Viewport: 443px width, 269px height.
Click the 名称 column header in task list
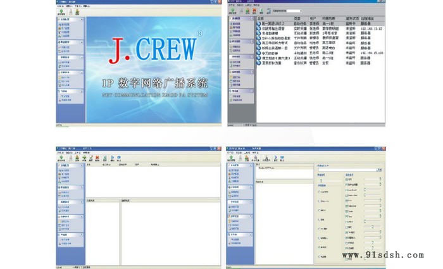261,18
